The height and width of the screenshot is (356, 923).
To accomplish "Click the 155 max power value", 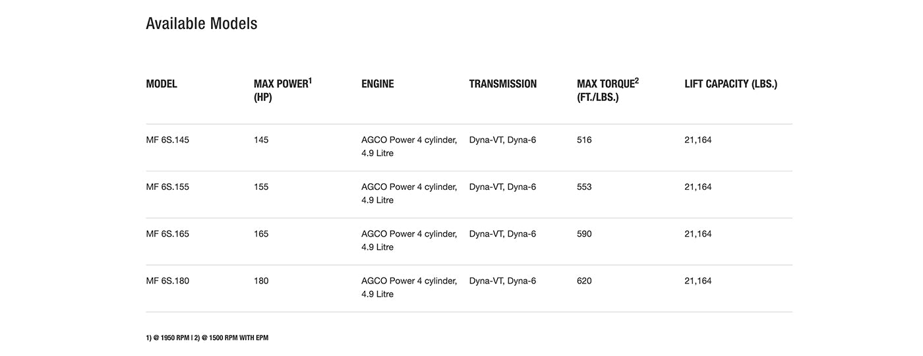I will click(x=261, y=187).
